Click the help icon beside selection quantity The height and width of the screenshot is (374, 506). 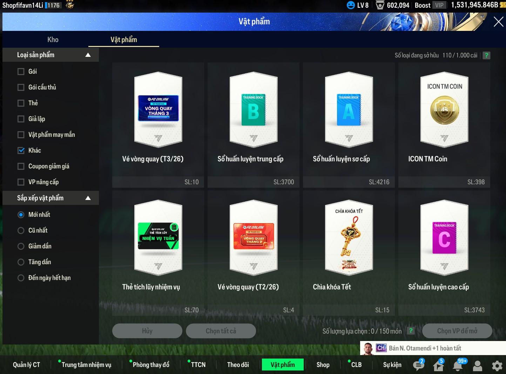coord(411,331)
